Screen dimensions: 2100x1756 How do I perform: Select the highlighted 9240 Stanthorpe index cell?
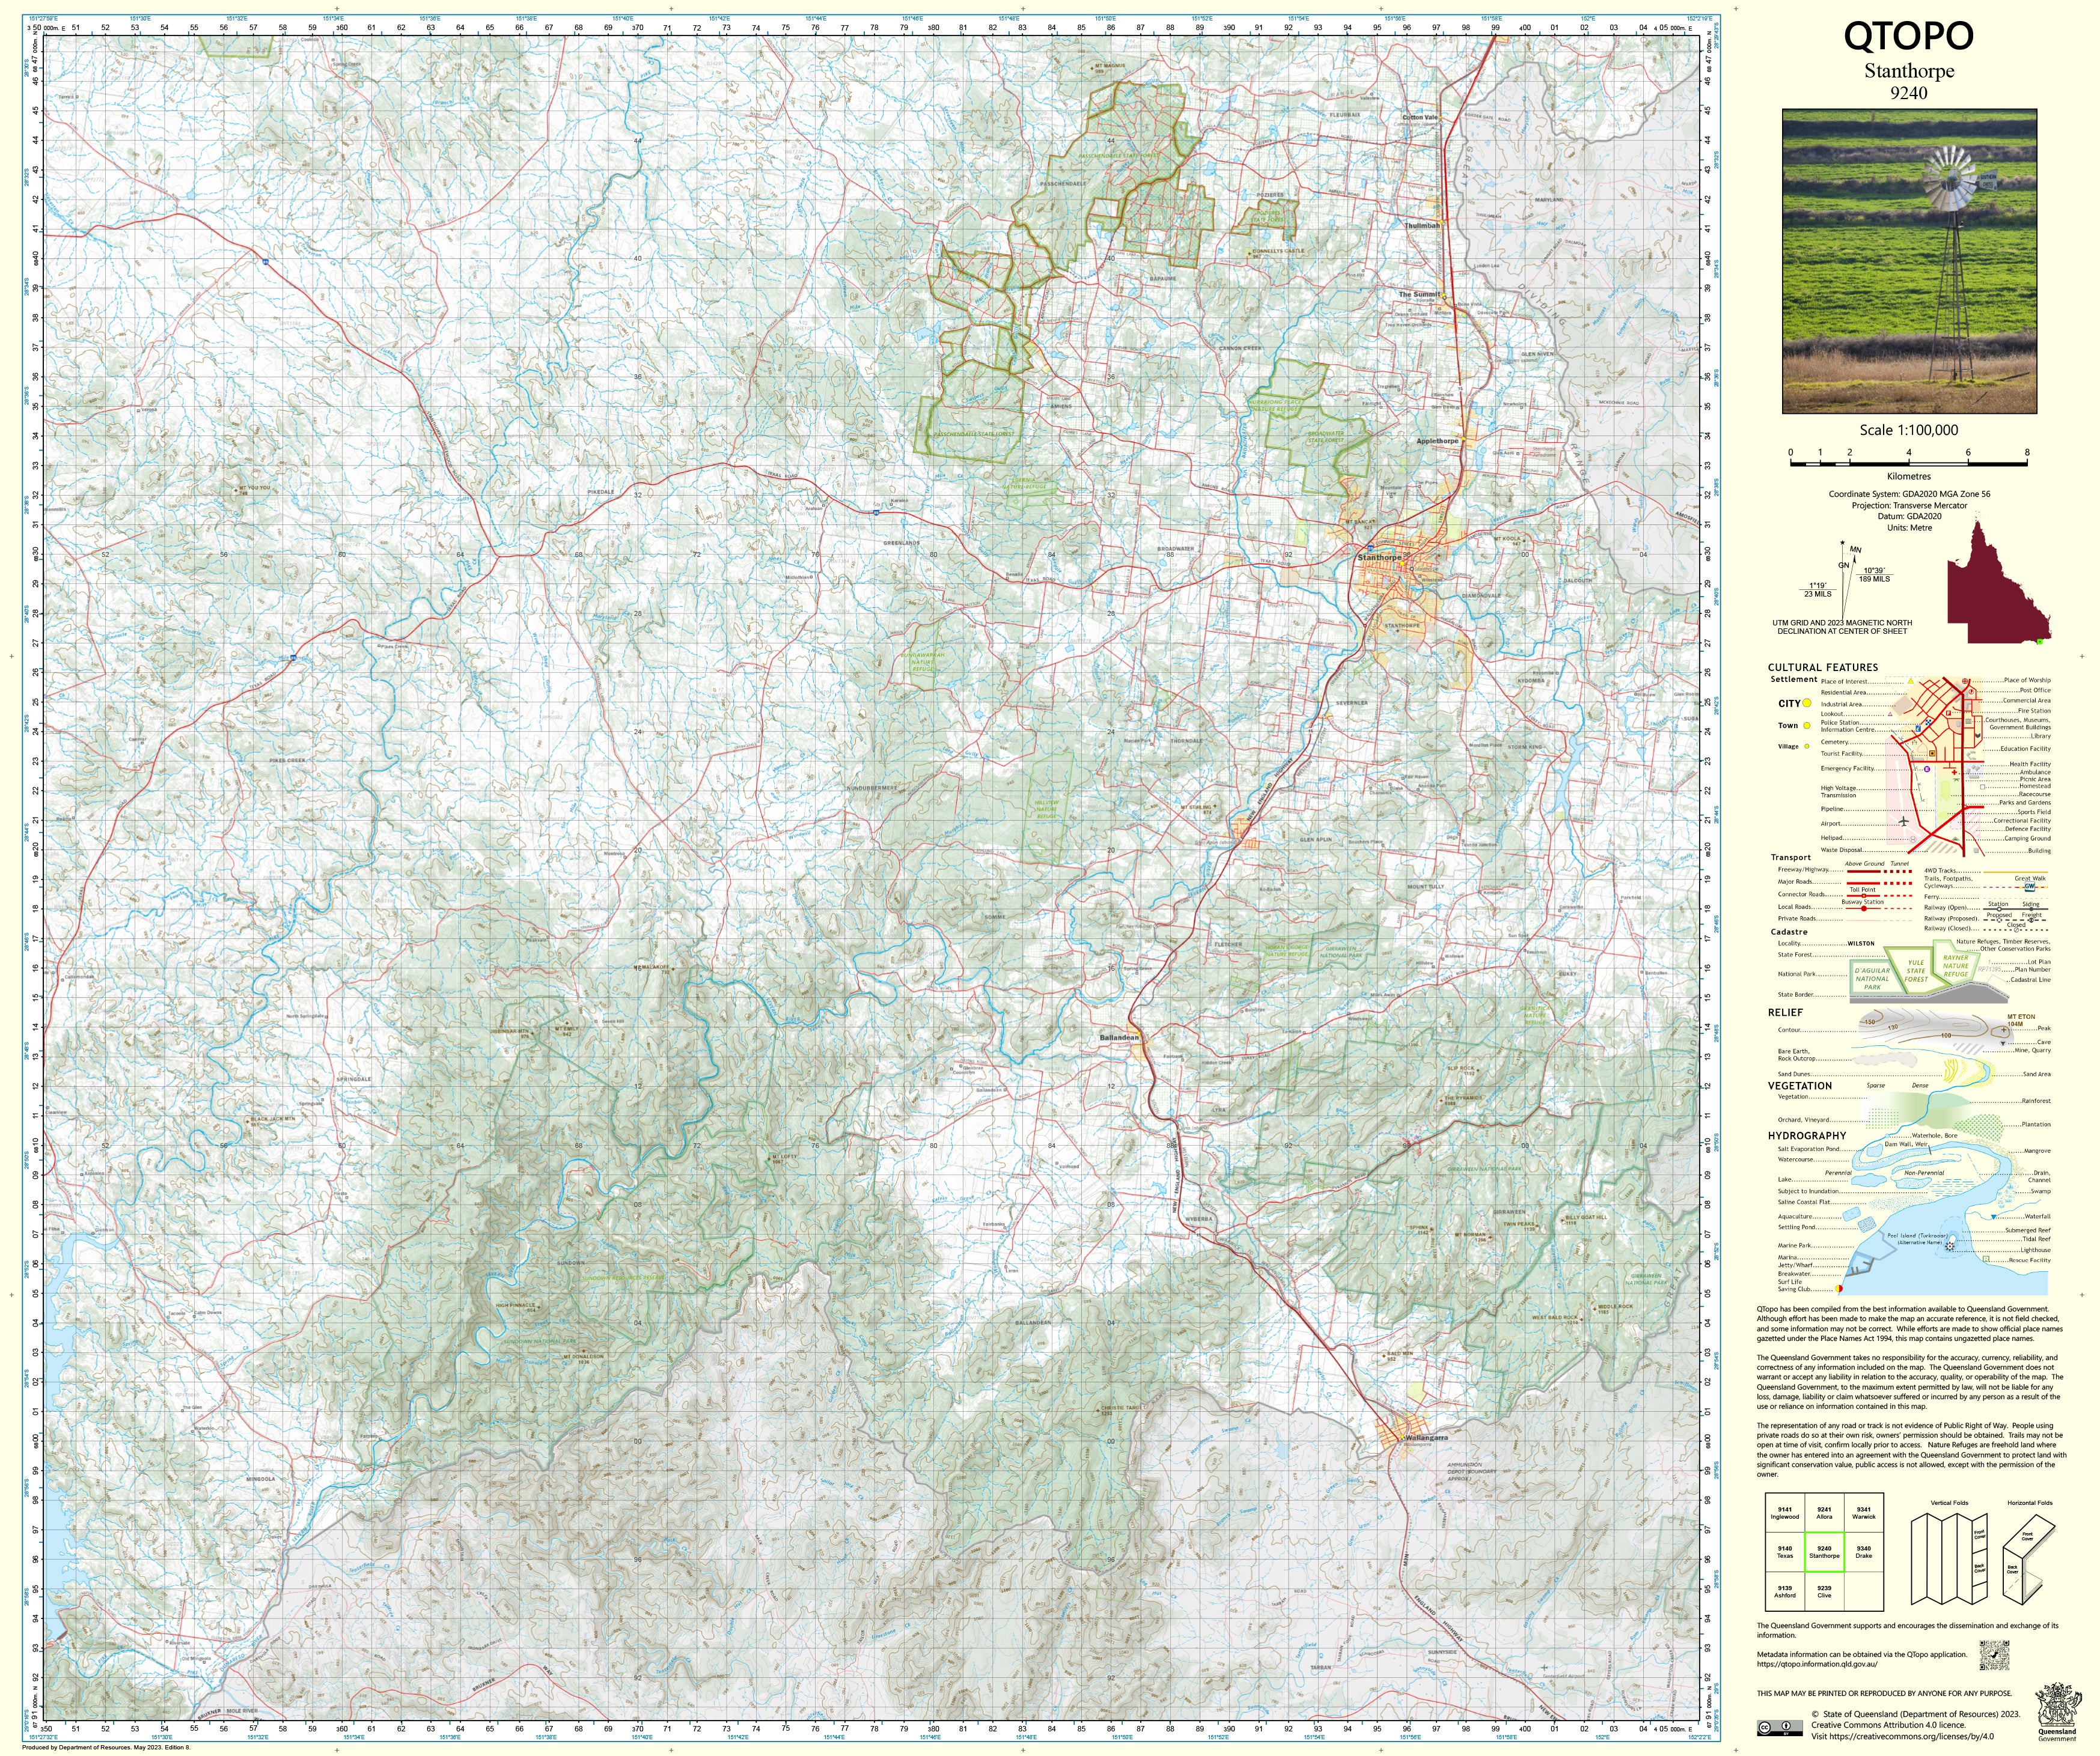(x=1824, y=1552)
